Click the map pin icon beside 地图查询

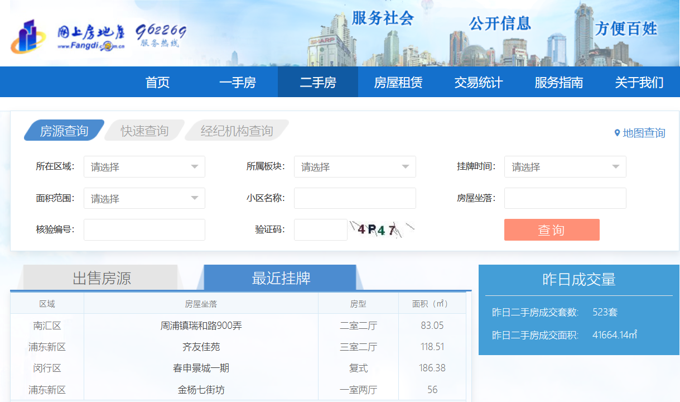click(617, 133)
